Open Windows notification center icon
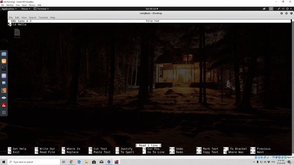 (x=289, y=162)
